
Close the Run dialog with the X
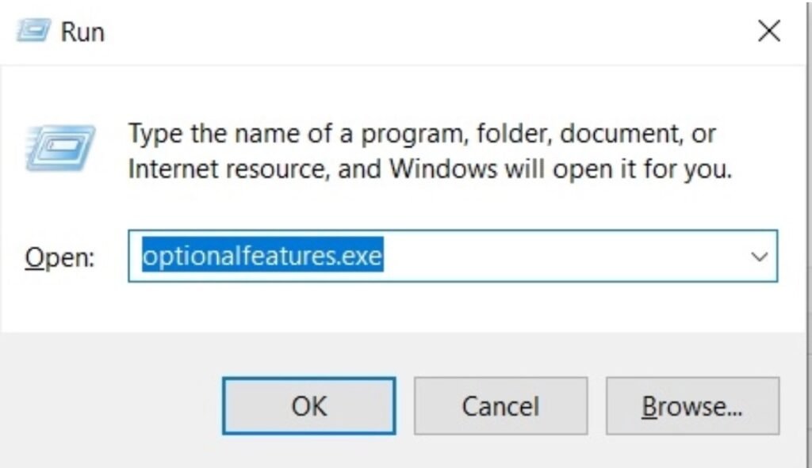[x=768, y=30]
